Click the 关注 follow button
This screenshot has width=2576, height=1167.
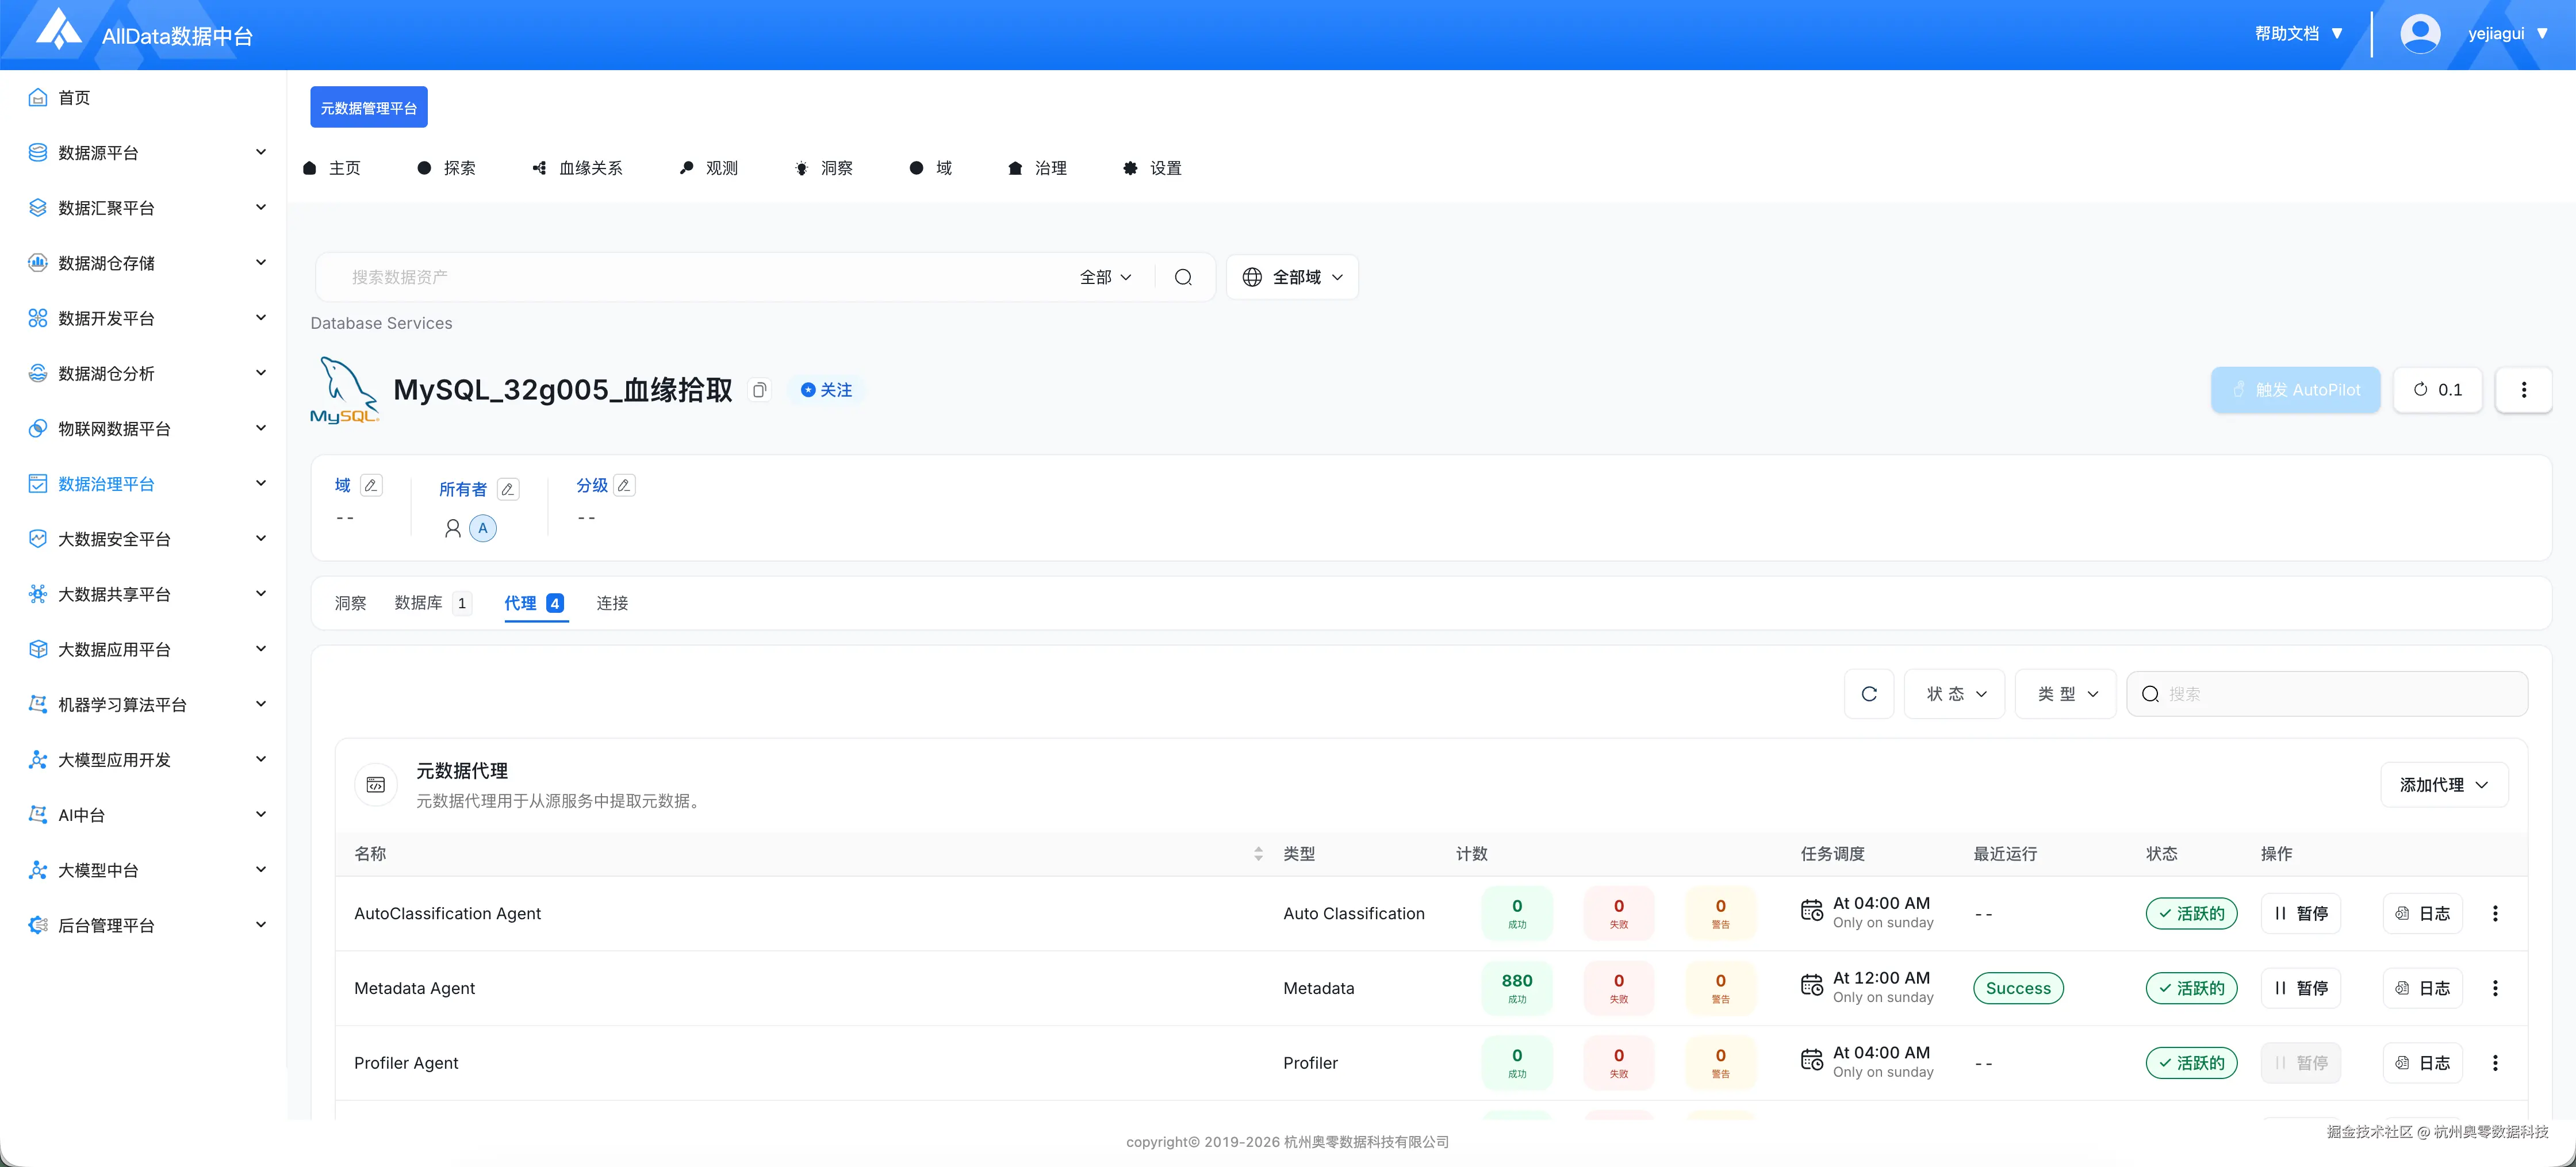(827, 390)
